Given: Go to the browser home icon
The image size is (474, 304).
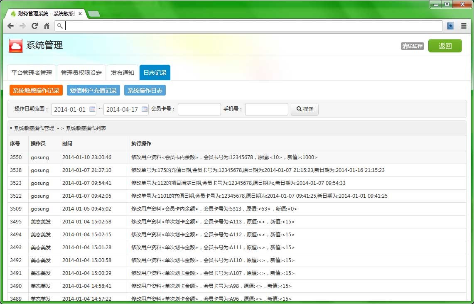Looking at the screenshot, I should tap(47, 26).
